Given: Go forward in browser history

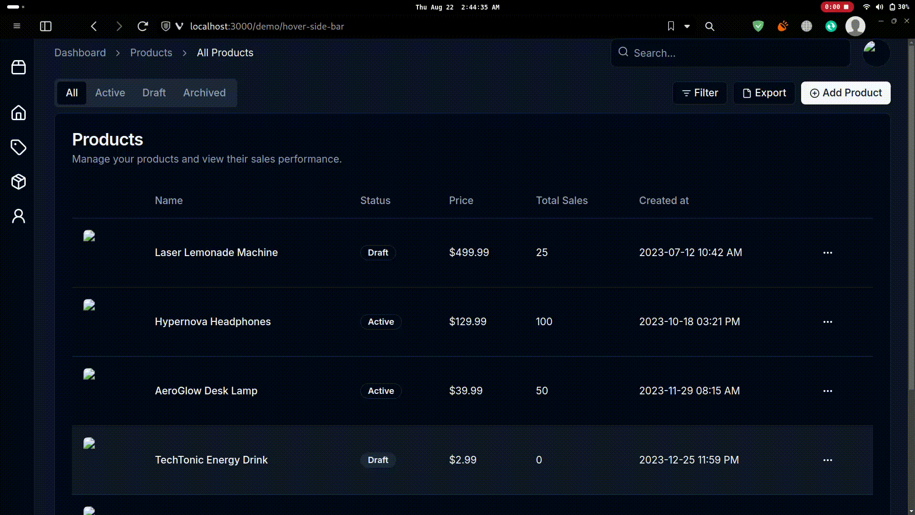Looking at the screenshot, I should point(119,26).
